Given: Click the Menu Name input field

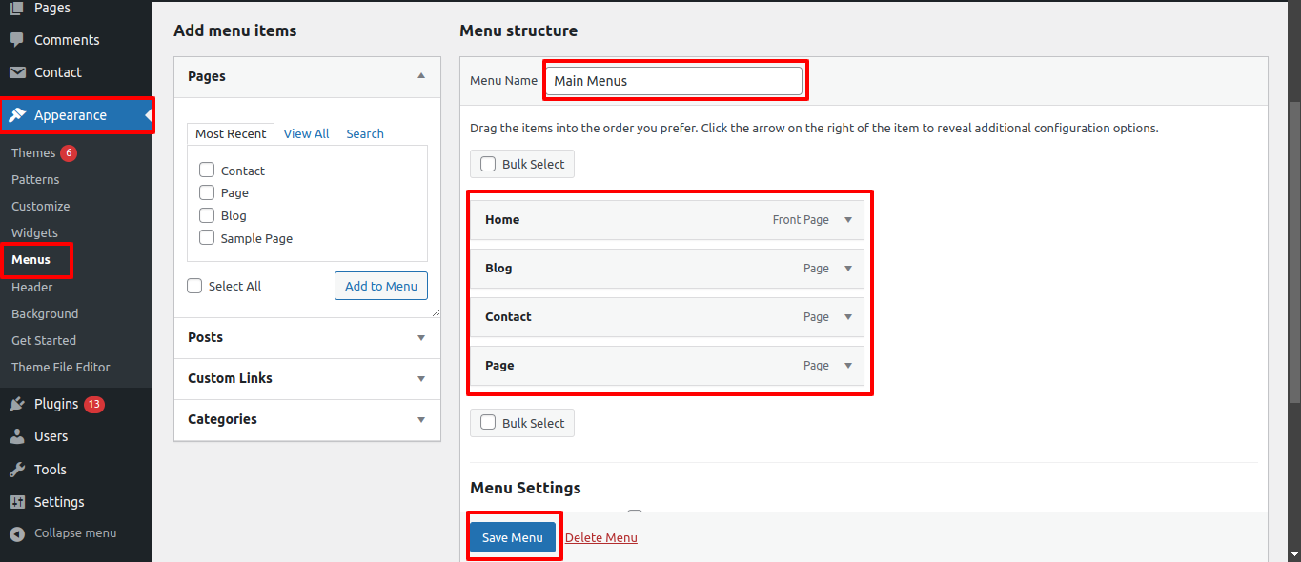Looking at the screenshot, I should pos(674,81).
